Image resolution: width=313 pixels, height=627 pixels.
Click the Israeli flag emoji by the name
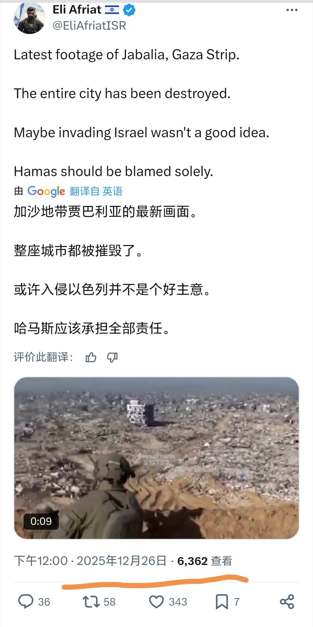coord(112,10)
